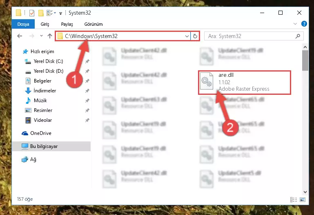Image resolution: width=314 pixels, height=215 pixels.
Task: Click pin icon next to Videolar
Action: 87,120
